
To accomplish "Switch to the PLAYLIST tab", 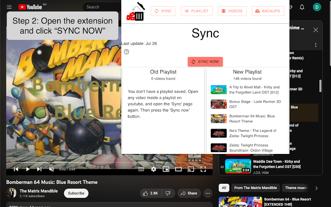I will click(x=197, y=11).
